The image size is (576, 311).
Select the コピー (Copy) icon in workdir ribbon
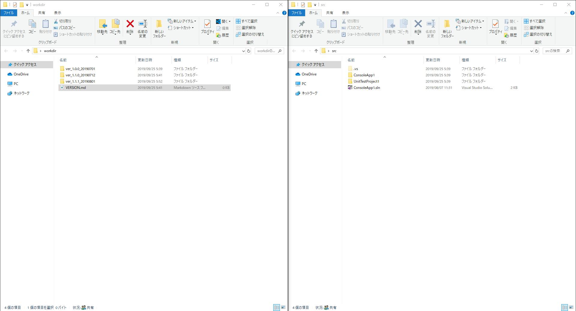(32, 27)
